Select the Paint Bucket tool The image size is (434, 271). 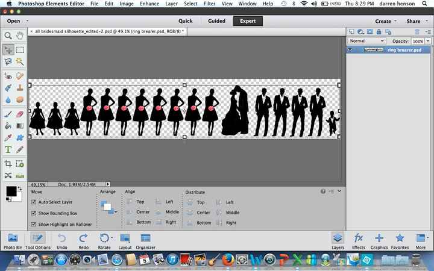pyautogui.click(x=8, y=126)
